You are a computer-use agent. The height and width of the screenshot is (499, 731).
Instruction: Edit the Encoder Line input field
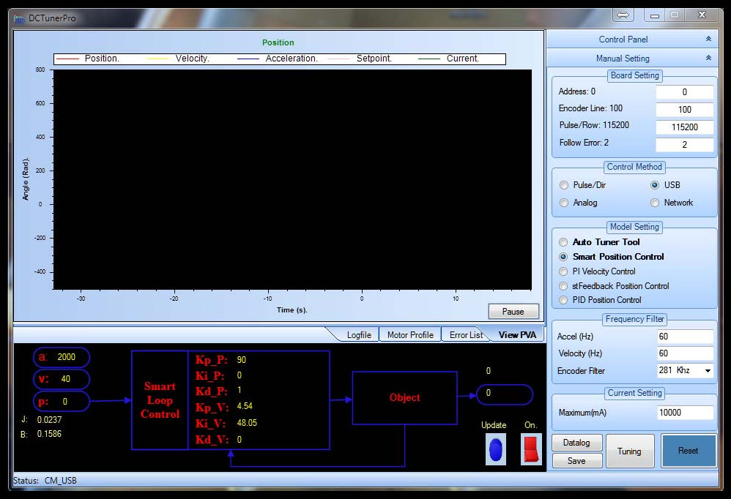[x=684, y=110]
